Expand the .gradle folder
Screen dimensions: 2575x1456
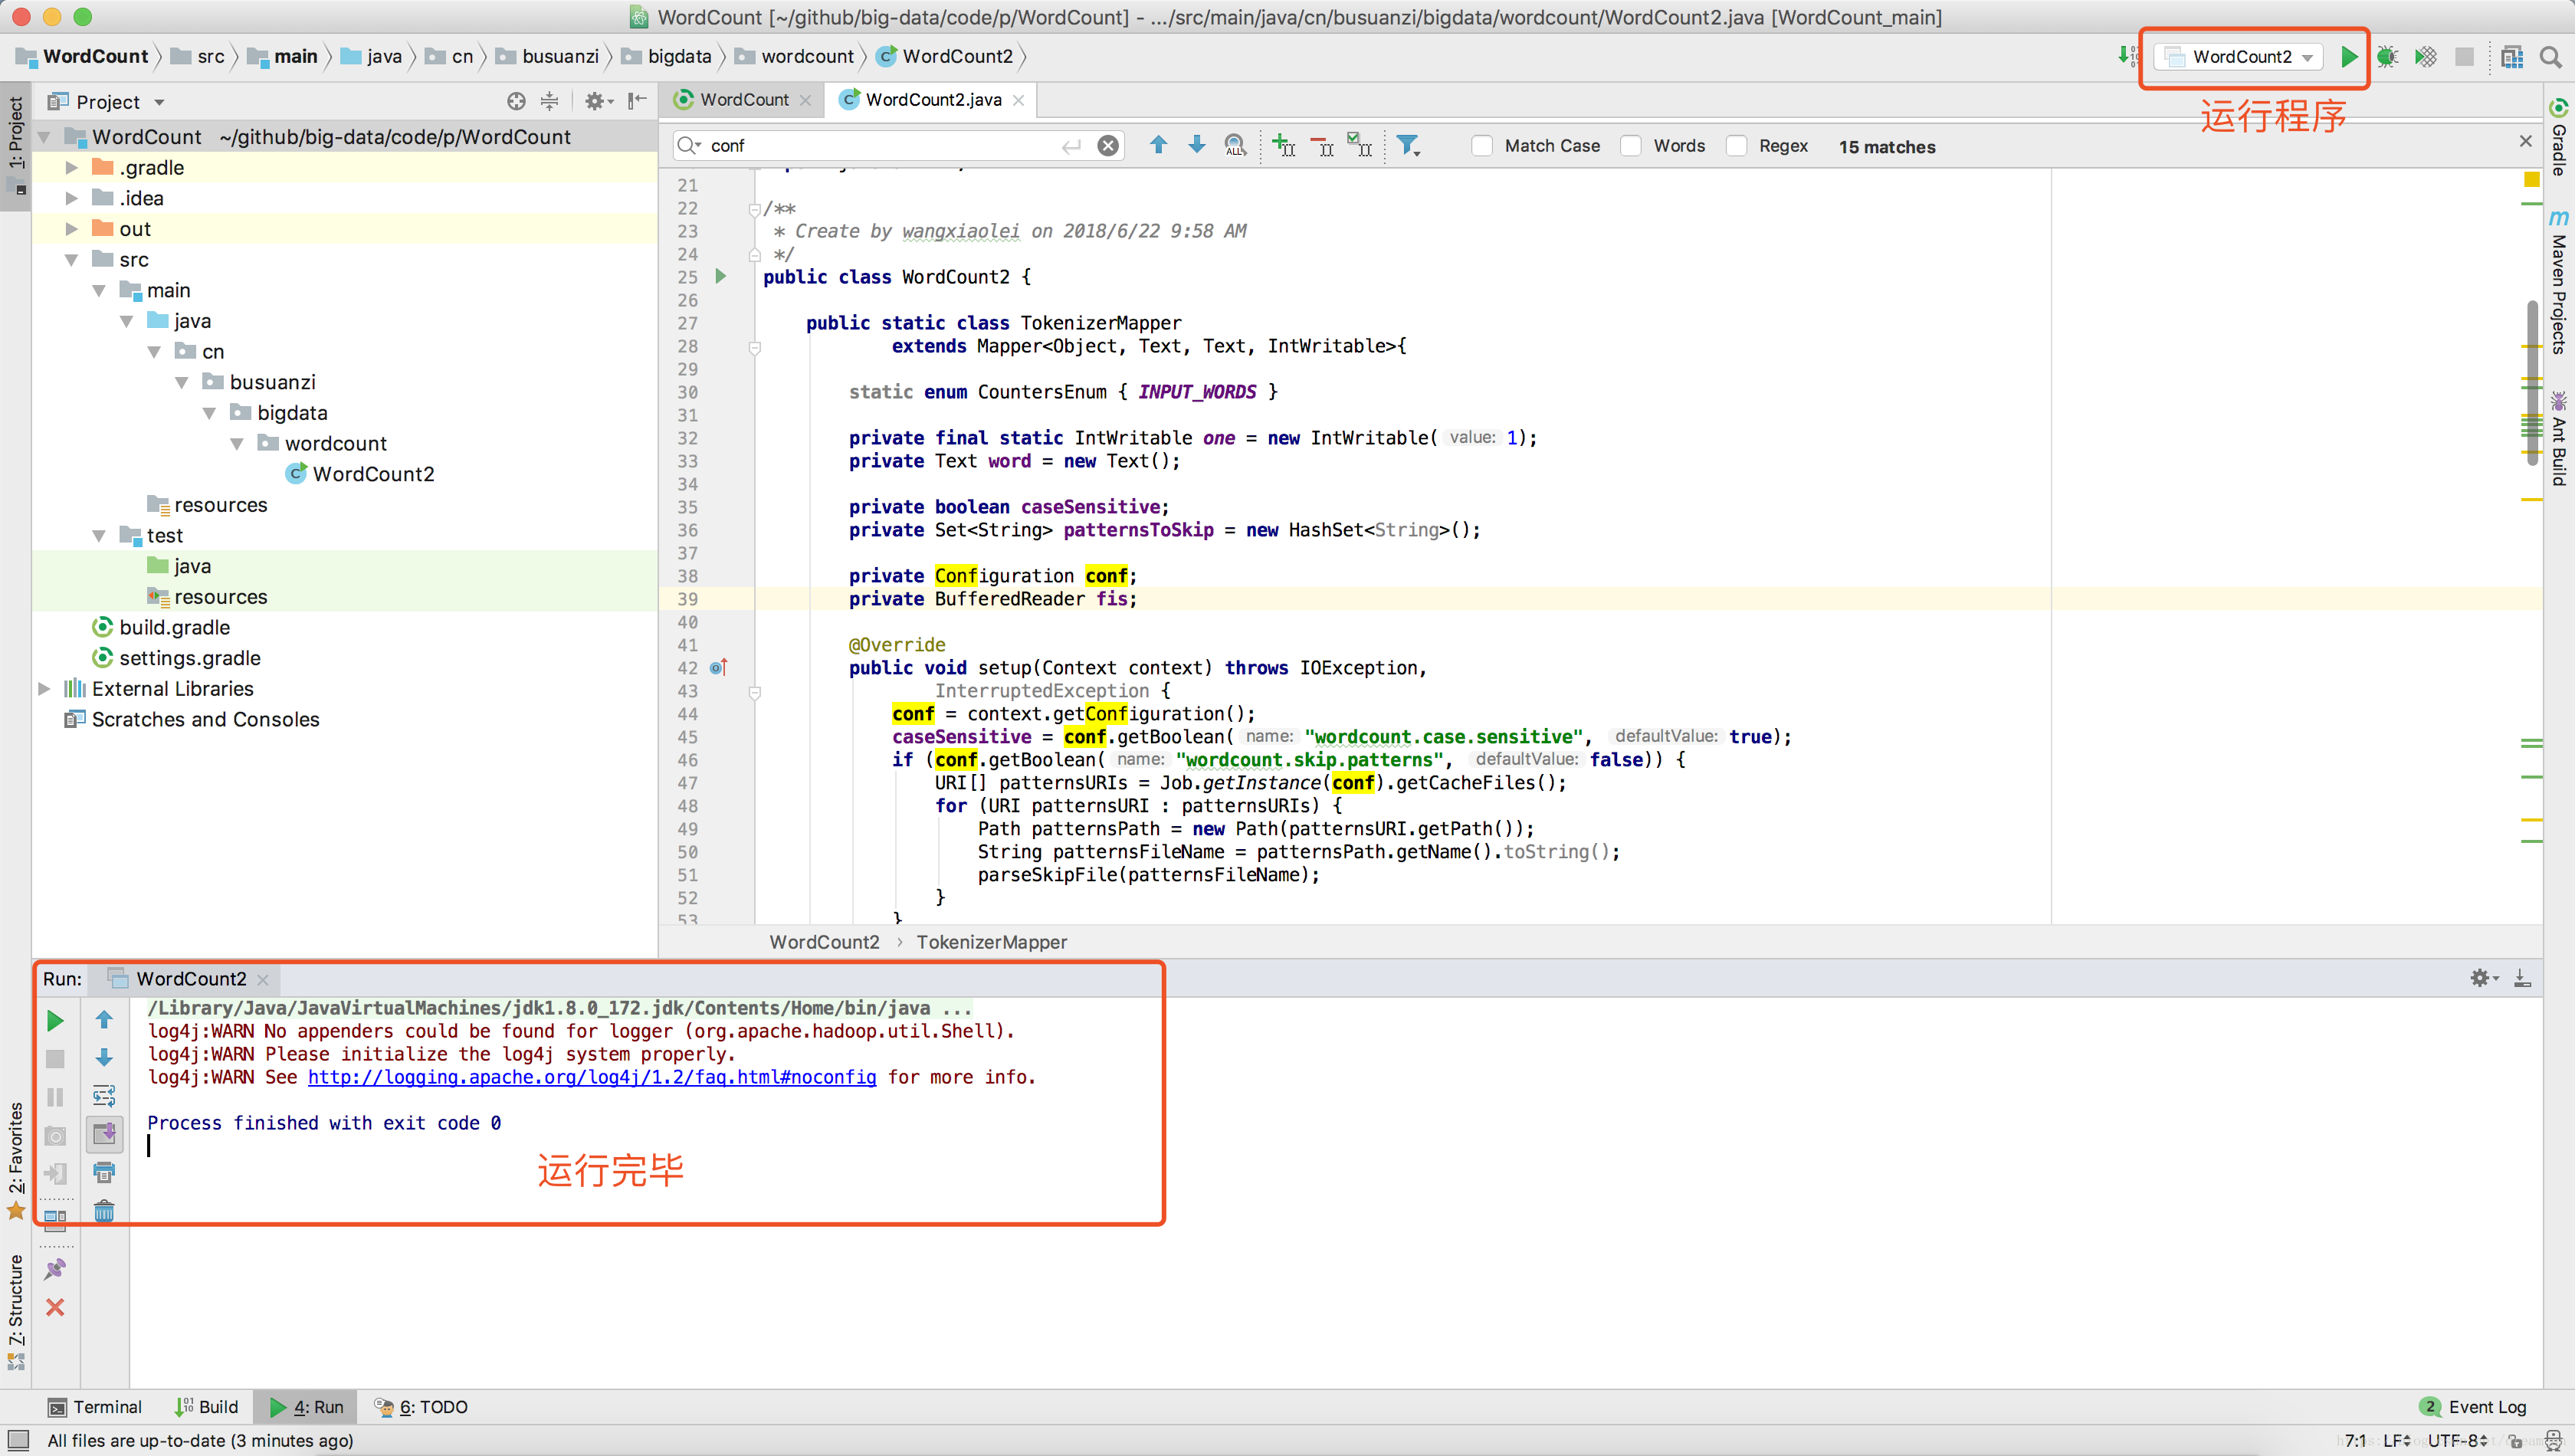[x=72, y=168]
